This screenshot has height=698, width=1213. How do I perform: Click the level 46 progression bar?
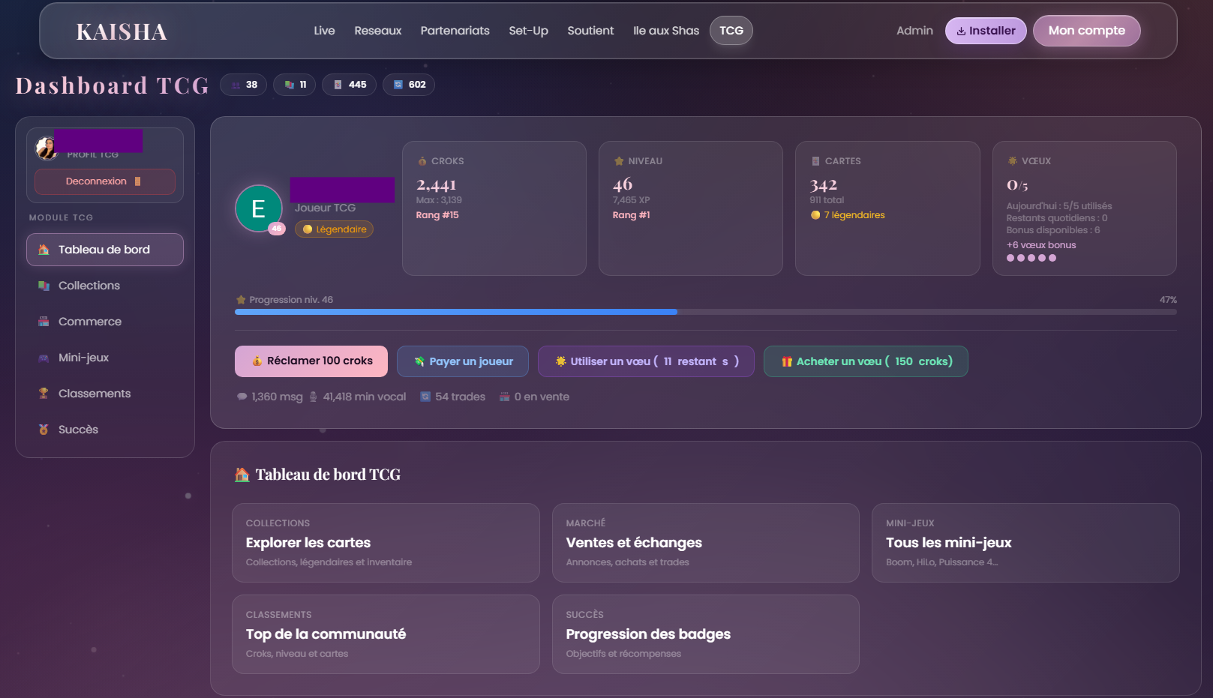[x=706, y=312]
